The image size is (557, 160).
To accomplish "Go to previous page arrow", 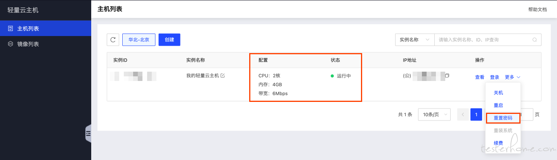I will click(463, 115).
